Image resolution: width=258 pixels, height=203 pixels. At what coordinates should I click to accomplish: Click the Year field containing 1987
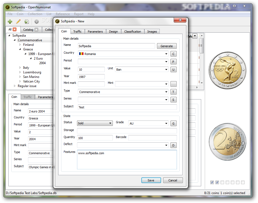click(x=91, y=77)
